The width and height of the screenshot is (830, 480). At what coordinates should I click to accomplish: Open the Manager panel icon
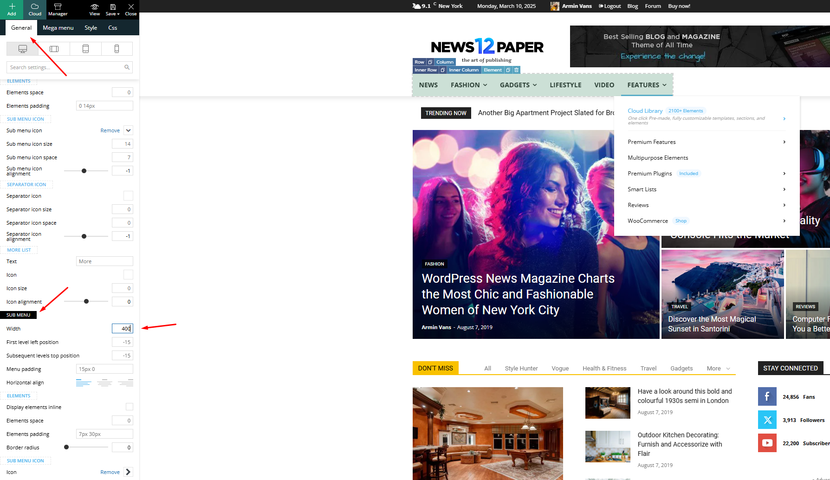point(58,6)
